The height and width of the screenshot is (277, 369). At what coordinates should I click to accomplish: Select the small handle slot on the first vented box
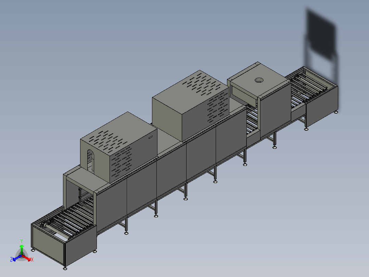[151, 137]
